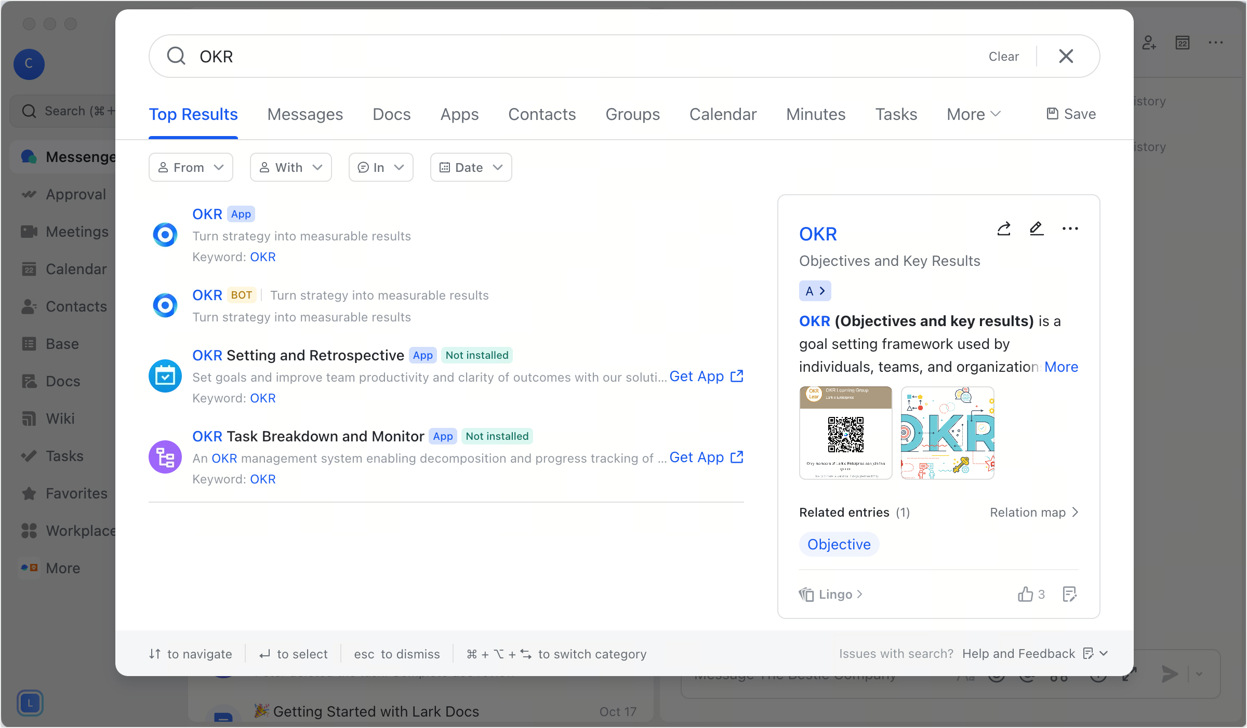
Task: Open the Apps search tab
Action: point(459,114)
